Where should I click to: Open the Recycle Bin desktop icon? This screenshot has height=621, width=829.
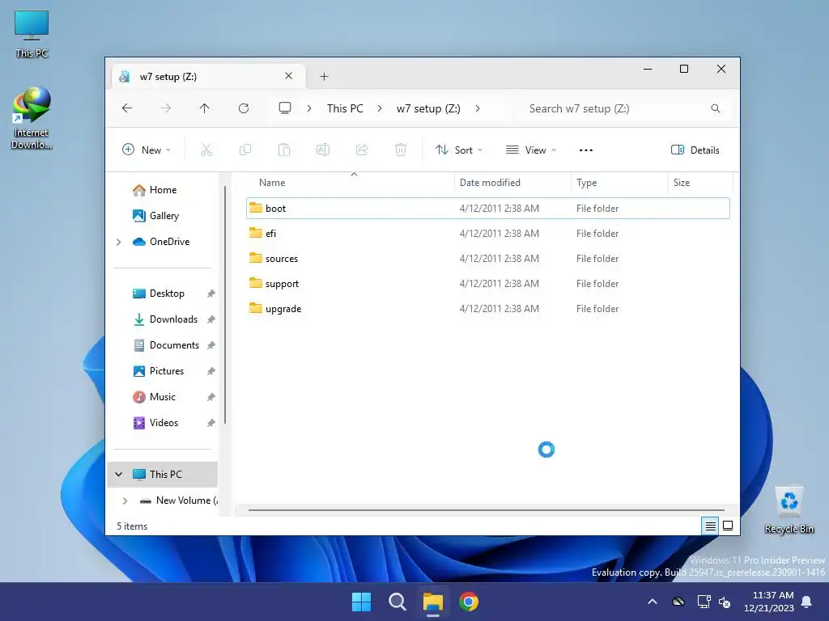pyautogui.click(x=789, y=509)
